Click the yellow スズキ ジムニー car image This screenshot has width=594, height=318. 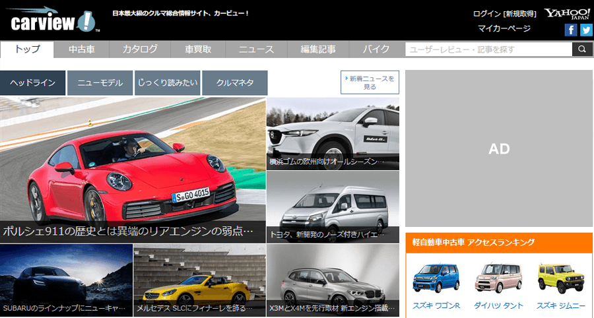click(561, 278)
